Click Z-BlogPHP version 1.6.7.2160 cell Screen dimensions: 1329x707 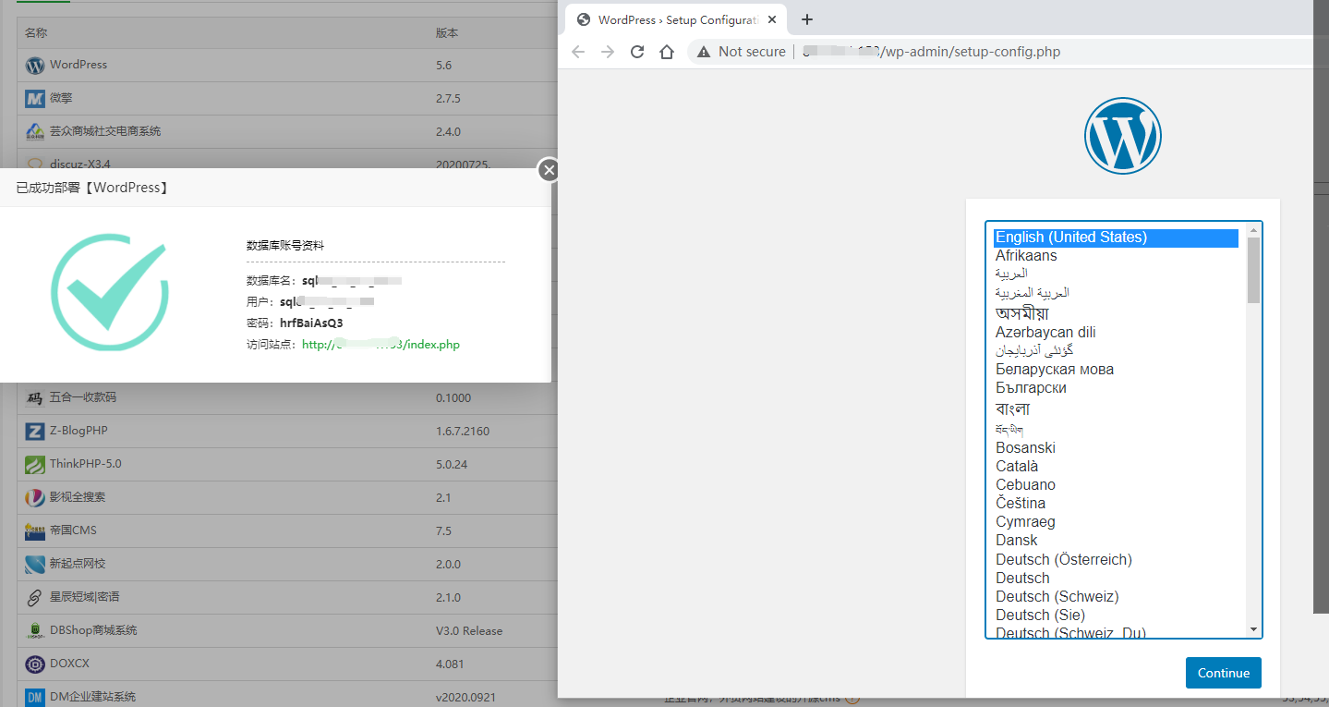click(x=463, y=431)
